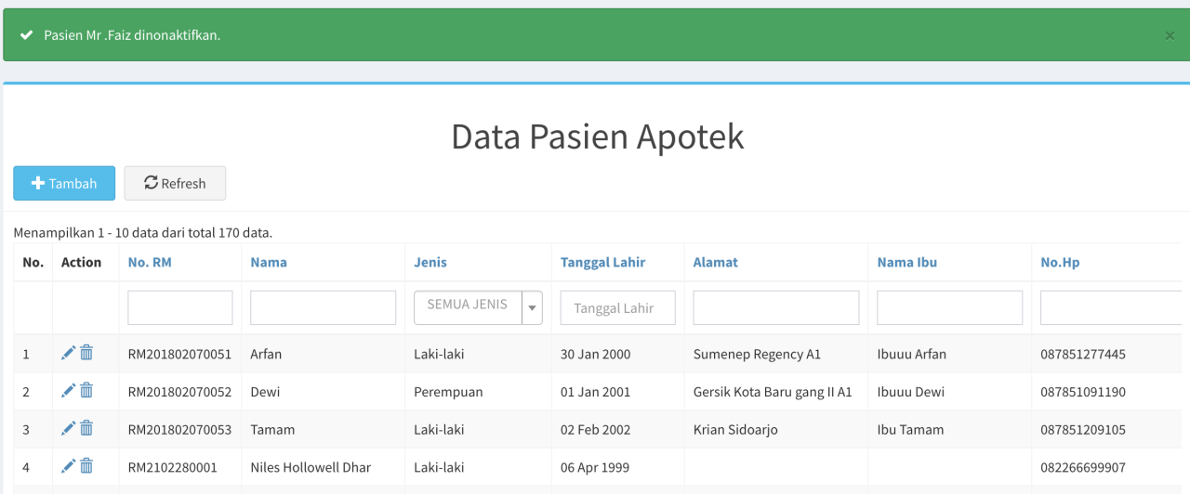The image size is (1190, 494).
Task: Sort table by Tanggal Lahir column
Action: tap(603, 263)
